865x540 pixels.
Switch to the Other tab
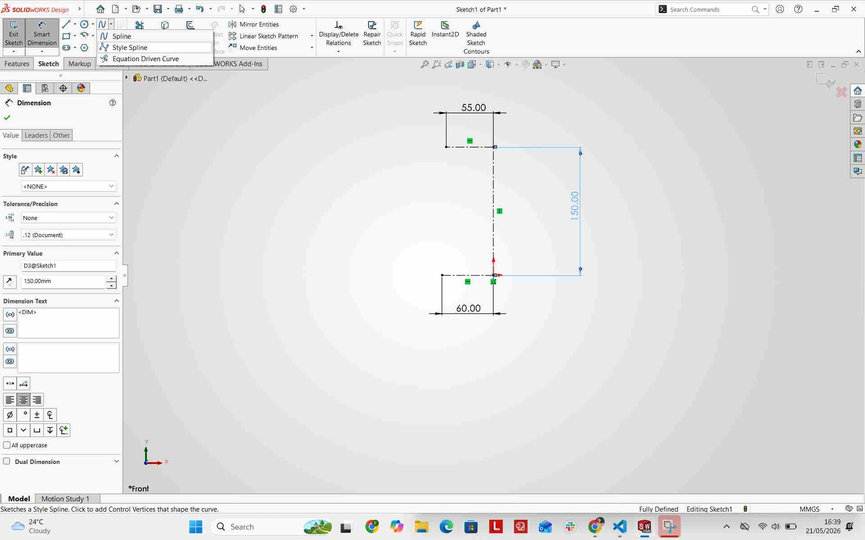pos(61,135)
